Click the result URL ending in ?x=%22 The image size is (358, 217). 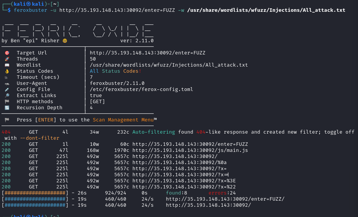click(184, 187)
